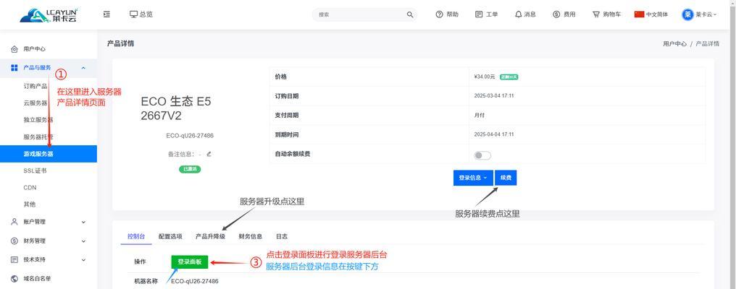The width and height of the screenshot is (736, 289).
Task: Switch to 配置选项 tab
Action: pos(170,236)
